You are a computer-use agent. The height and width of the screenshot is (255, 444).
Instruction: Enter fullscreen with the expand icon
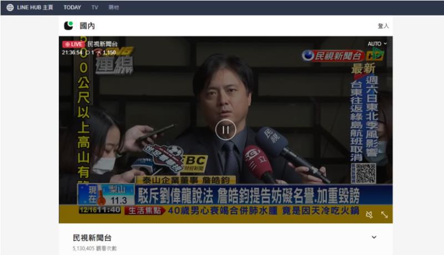click(x=384, y=215)
